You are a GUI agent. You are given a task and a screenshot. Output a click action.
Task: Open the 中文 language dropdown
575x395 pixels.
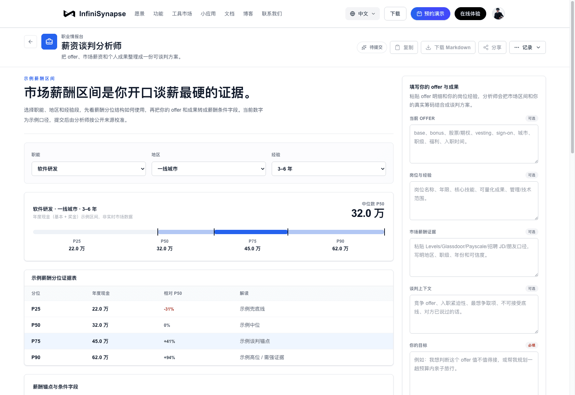pos(363,14)
